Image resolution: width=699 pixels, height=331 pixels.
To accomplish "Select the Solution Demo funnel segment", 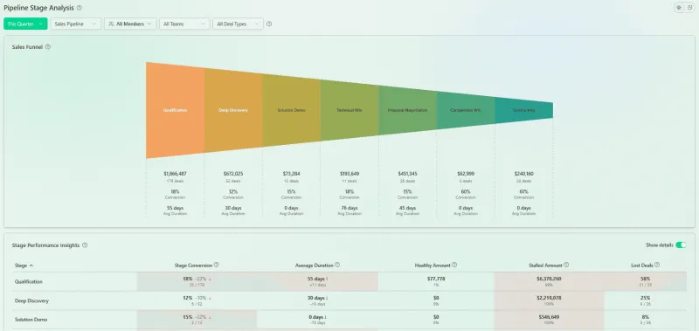I will pyautogui.click(x=291, y=110).
